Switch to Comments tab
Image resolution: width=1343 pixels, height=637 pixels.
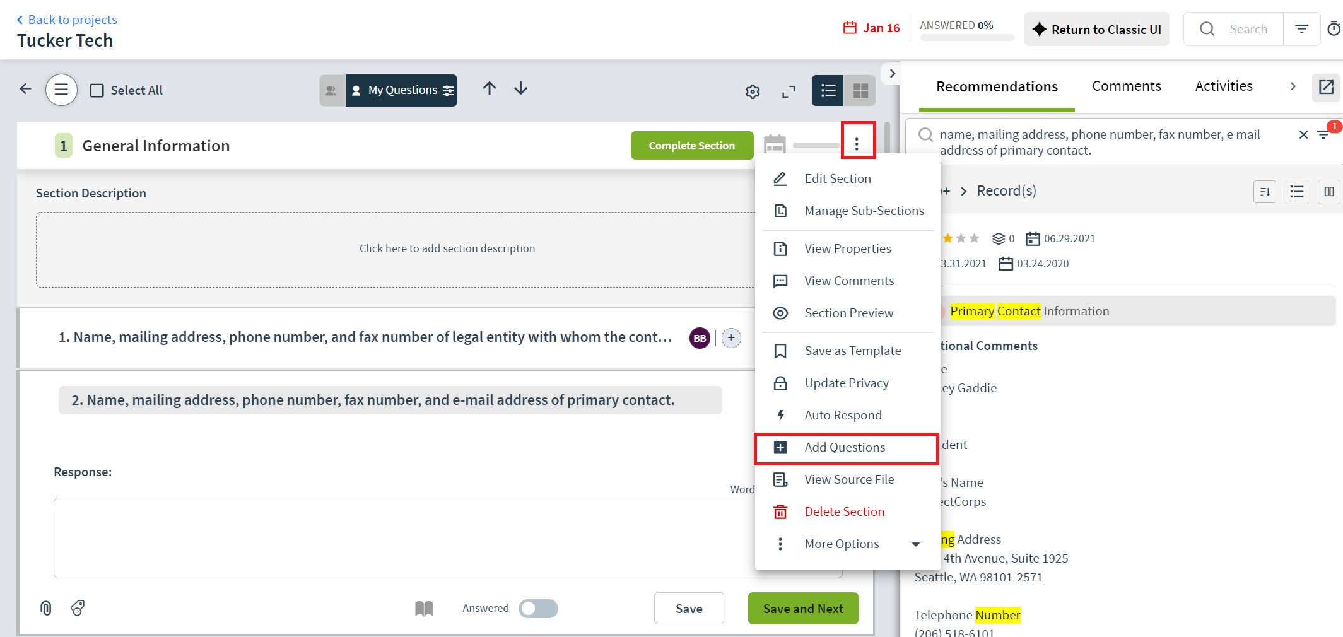1127,86
